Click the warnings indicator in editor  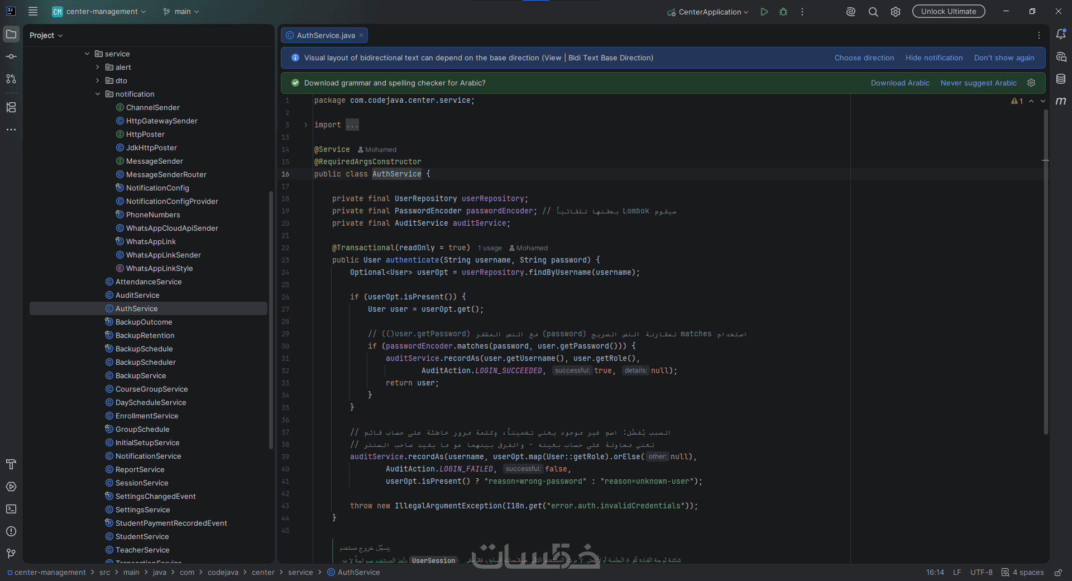(x=1017, y=101)
